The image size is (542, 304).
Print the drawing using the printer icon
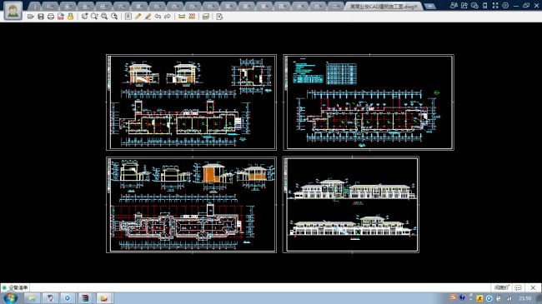tap(51, 17)
